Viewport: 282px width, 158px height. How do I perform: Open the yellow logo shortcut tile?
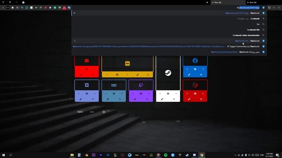pos(127,63)
